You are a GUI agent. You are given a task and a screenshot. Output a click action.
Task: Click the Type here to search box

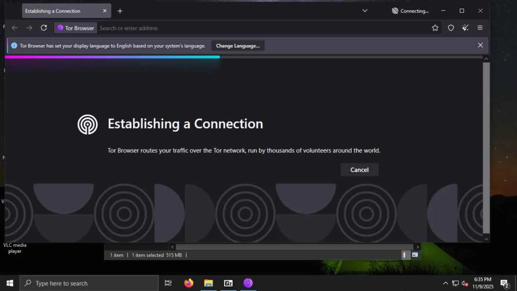89,283
